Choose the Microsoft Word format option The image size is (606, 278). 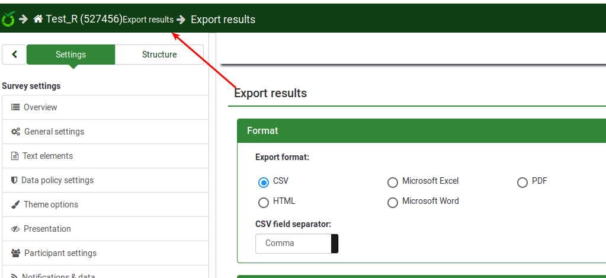click(x=392, y=203)
